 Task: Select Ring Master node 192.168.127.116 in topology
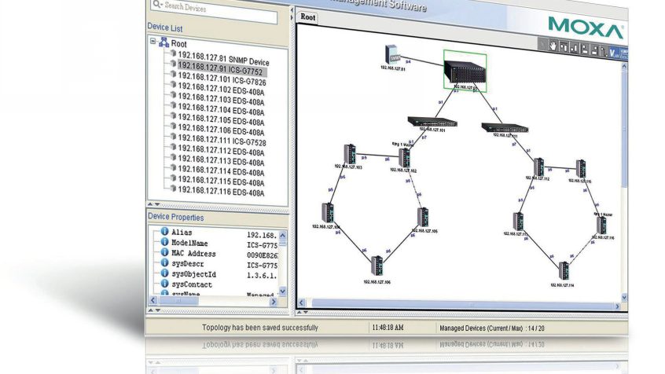(x=601, y=225)
